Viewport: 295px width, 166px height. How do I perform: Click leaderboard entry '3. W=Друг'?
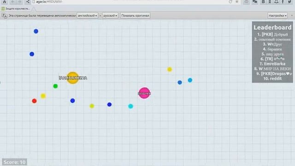(272, 44)
